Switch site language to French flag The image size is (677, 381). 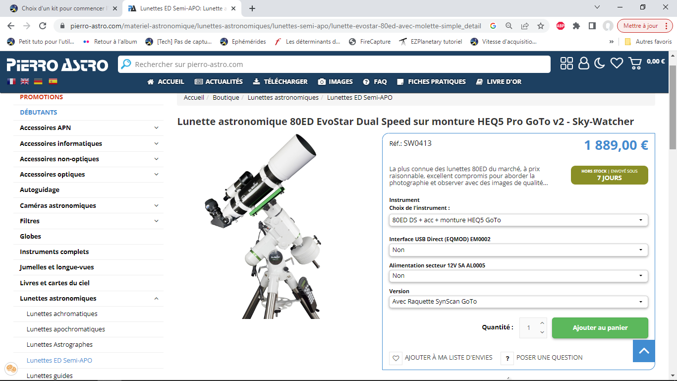click(11, 81)
